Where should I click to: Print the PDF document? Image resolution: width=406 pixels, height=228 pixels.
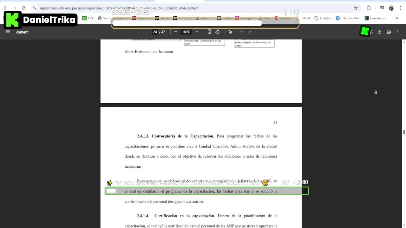[x=389, y=32]
